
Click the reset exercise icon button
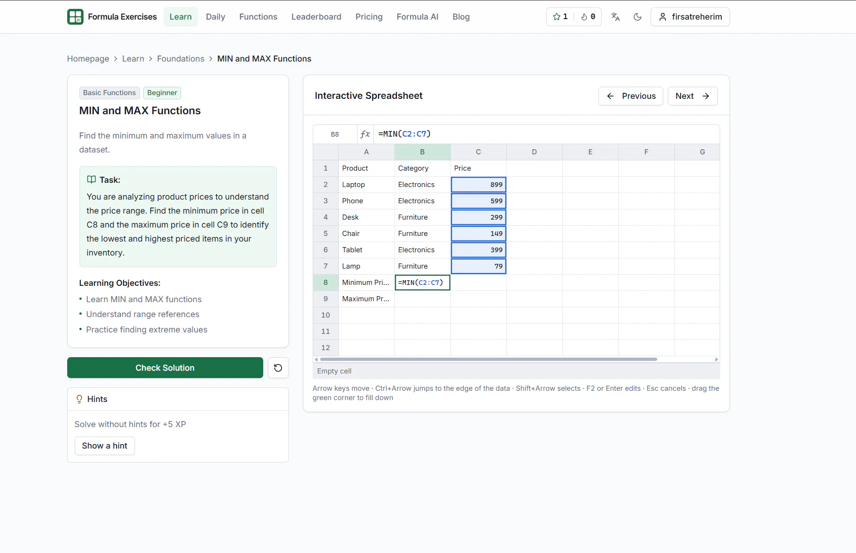pos(278,368)
